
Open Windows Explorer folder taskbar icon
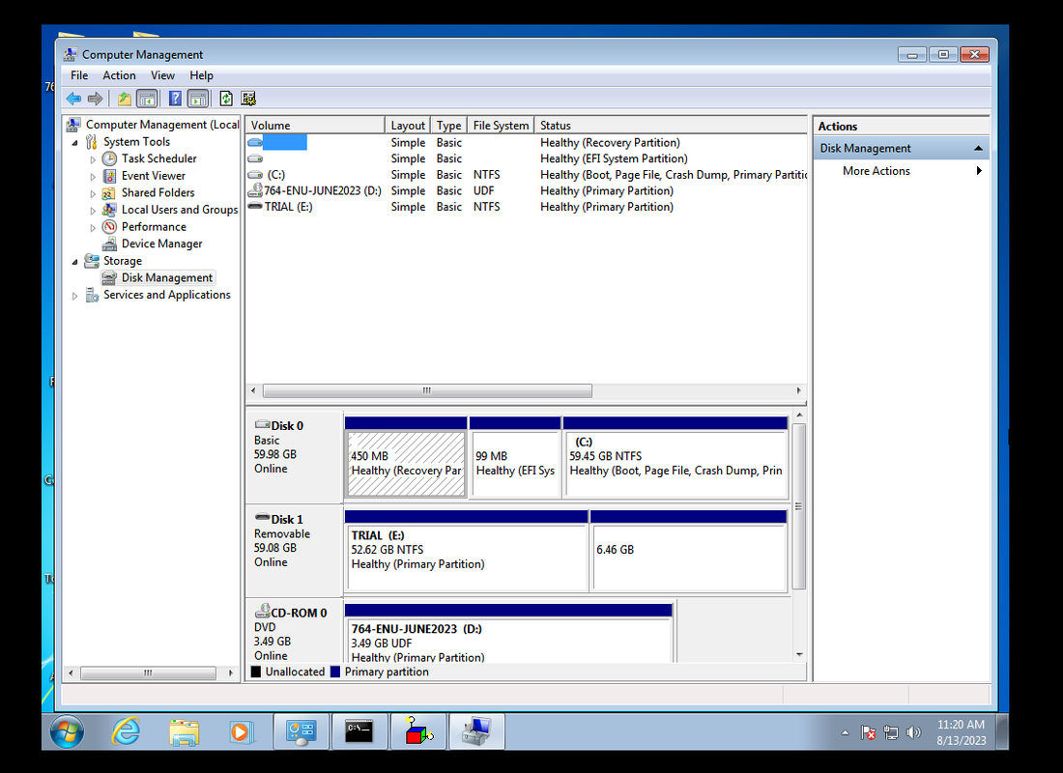(x=183, y=731)
